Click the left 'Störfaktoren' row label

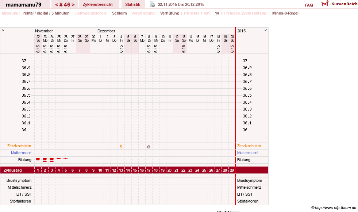[x=20, y=201]
